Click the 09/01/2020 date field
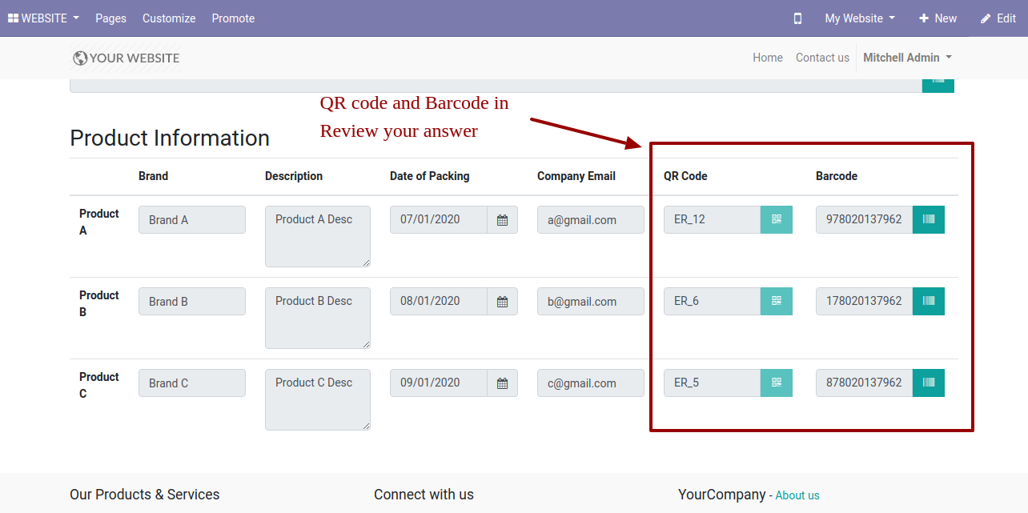Screen dimensions: 1028x513 coord(439,383)
